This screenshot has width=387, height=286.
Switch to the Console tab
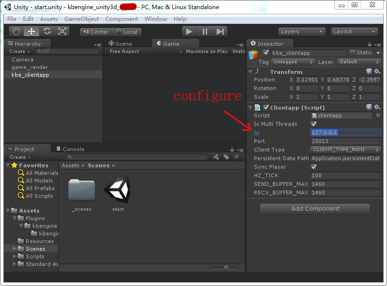click(x=70, y=149)
